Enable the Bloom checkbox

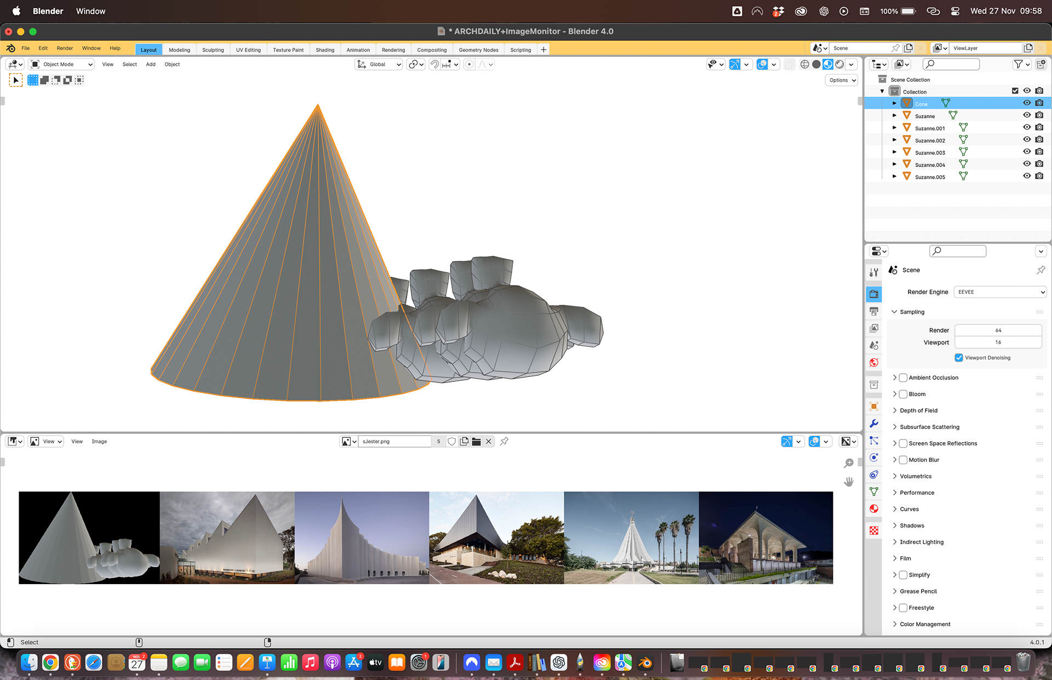click(903, 394)
